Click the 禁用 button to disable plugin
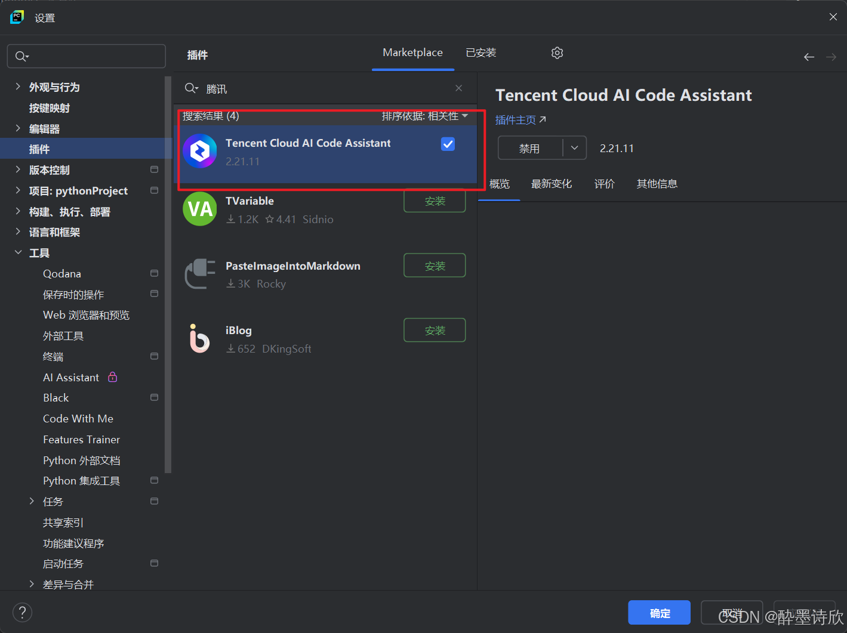Viewport: 847px width, 633px height. (530, 148)
